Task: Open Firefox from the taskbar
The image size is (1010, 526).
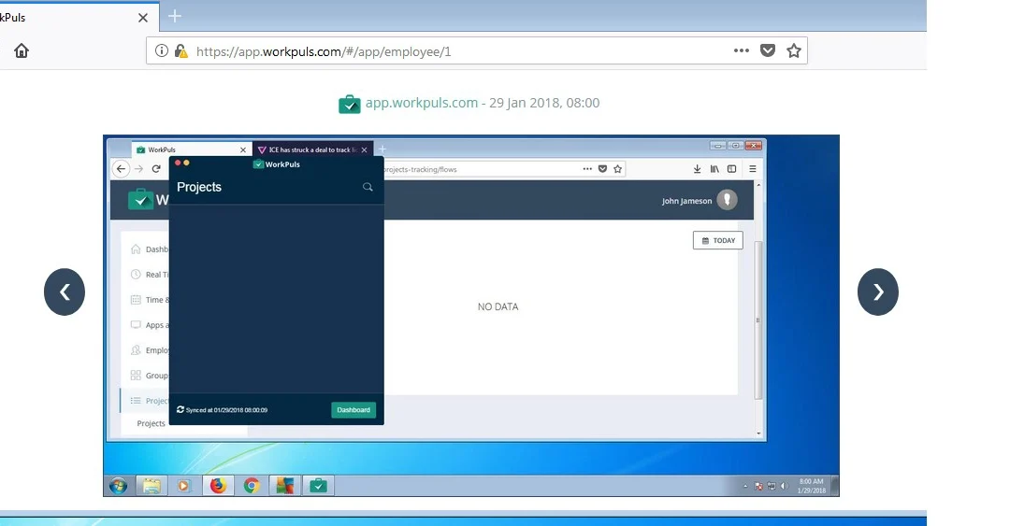Action: pyautogui.click(x=218, y=486)
